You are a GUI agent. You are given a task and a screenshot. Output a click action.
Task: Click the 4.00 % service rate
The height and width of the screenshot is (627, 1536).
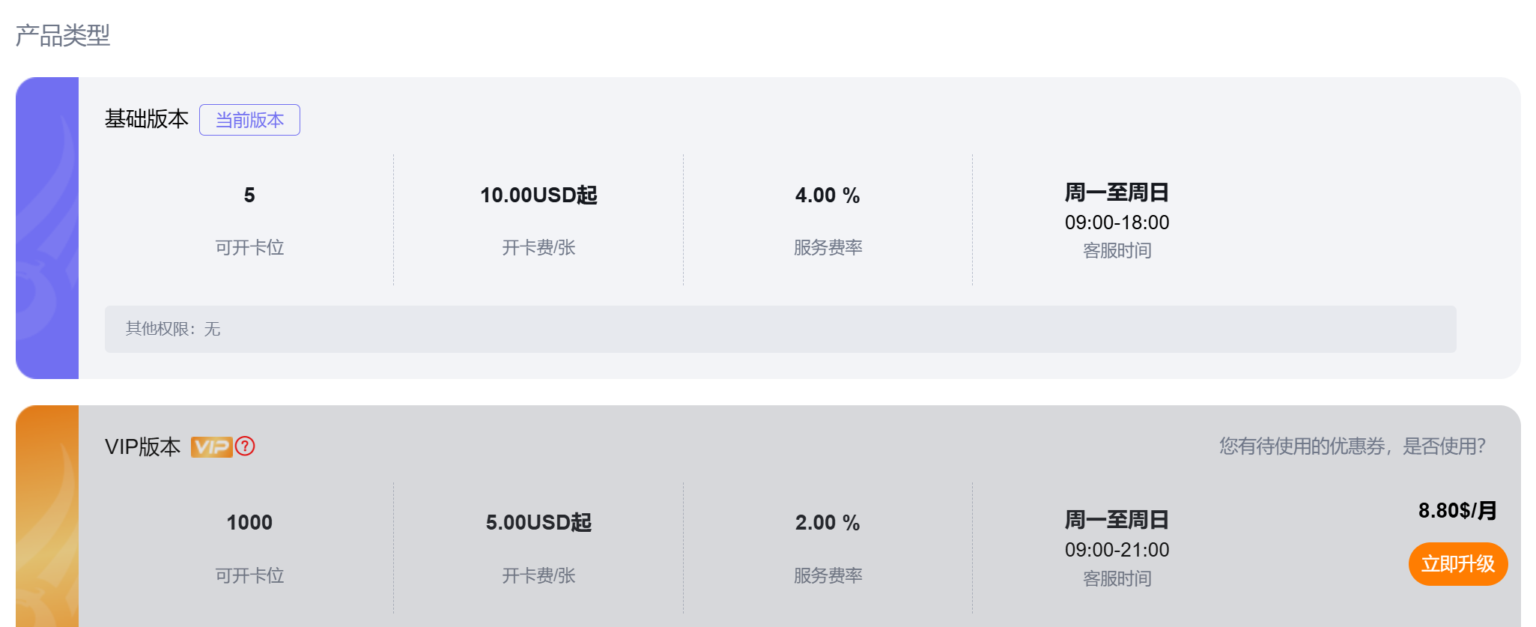pyautogui.click(x=828, y=196)
